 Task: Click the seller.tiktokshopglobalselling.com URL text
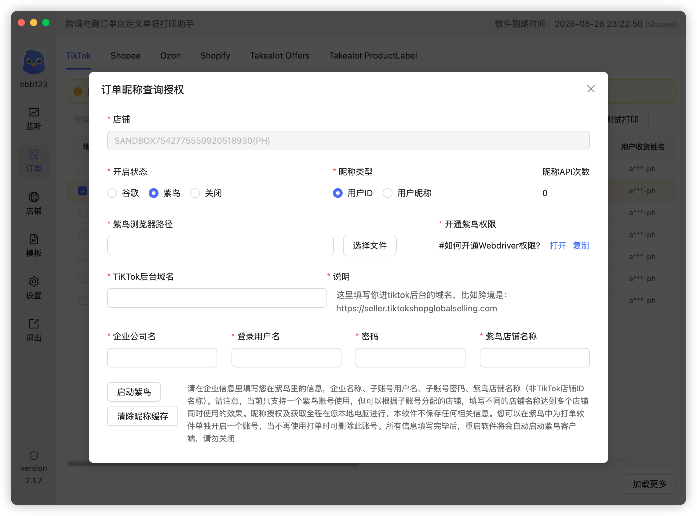[416, 308]
